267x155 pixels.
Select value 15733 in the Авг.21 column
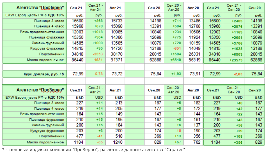[x=116, y=21]
